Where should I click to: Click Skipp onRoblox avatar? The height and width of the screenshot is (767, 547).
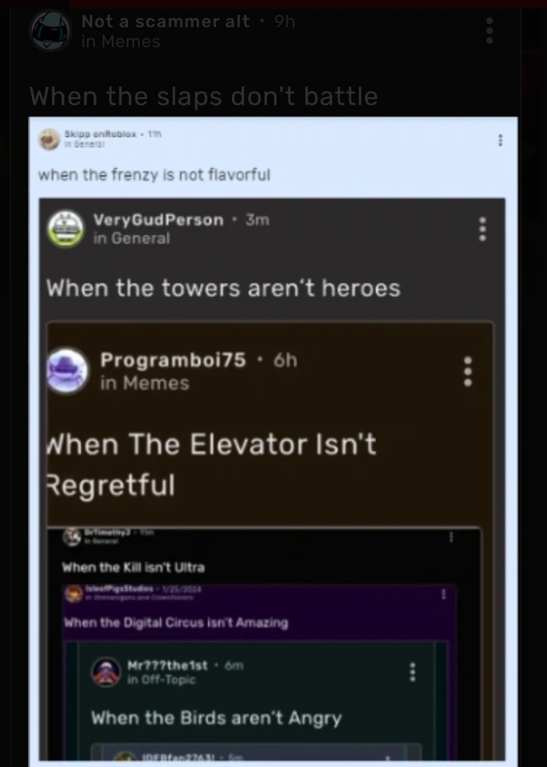click(49, 139)
